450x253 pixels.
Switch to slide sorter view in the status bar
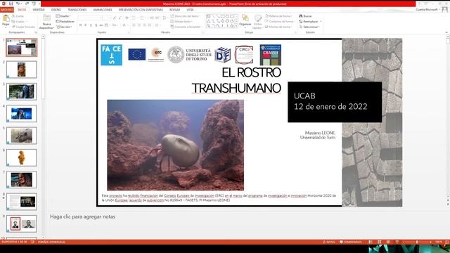[380, 242]
